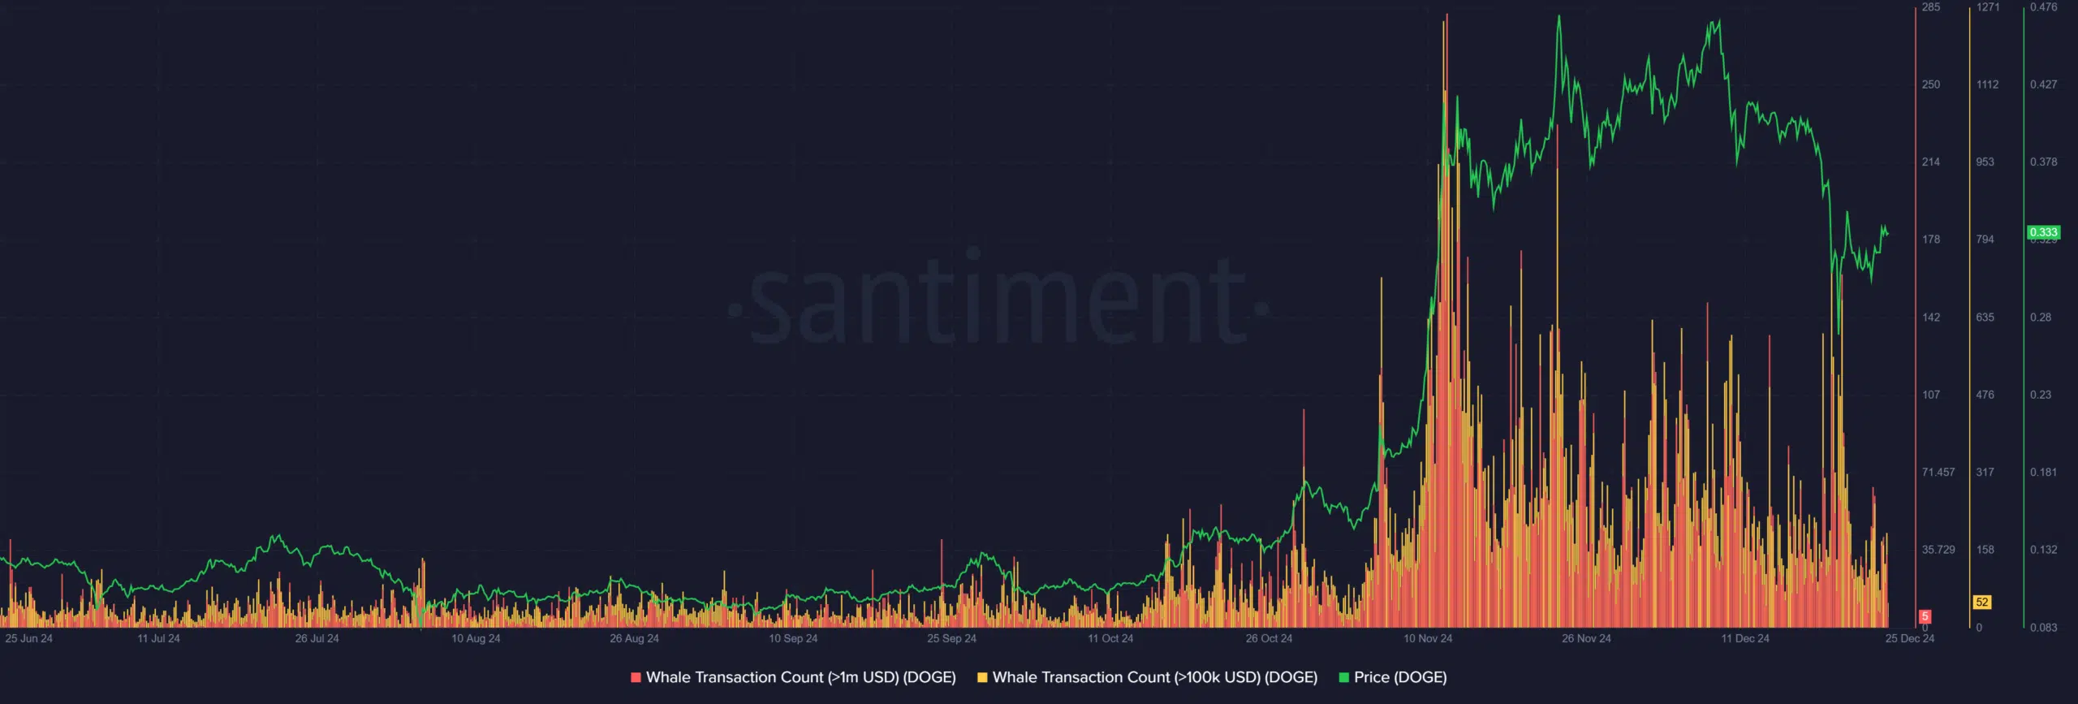Select the 25 Sep 24 date label
Viewport: 2078px width, 704px height.
951,638
